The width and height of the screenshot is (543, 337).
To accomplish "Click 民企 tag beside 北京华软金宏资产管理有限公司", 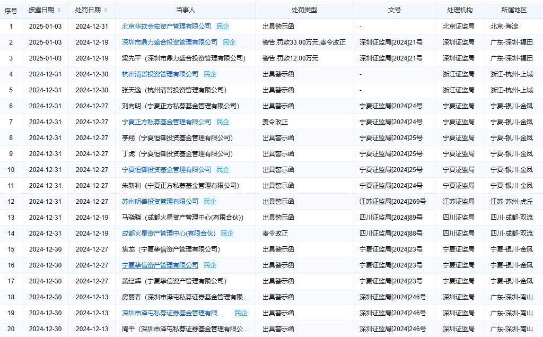I will 223,27.
